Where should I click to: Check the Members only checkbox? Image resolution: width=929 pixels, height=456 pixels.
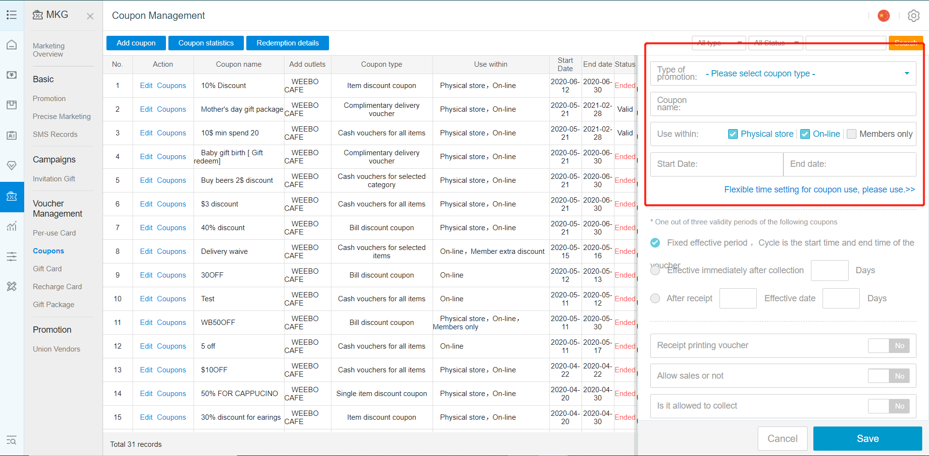(x=852, y=134)
